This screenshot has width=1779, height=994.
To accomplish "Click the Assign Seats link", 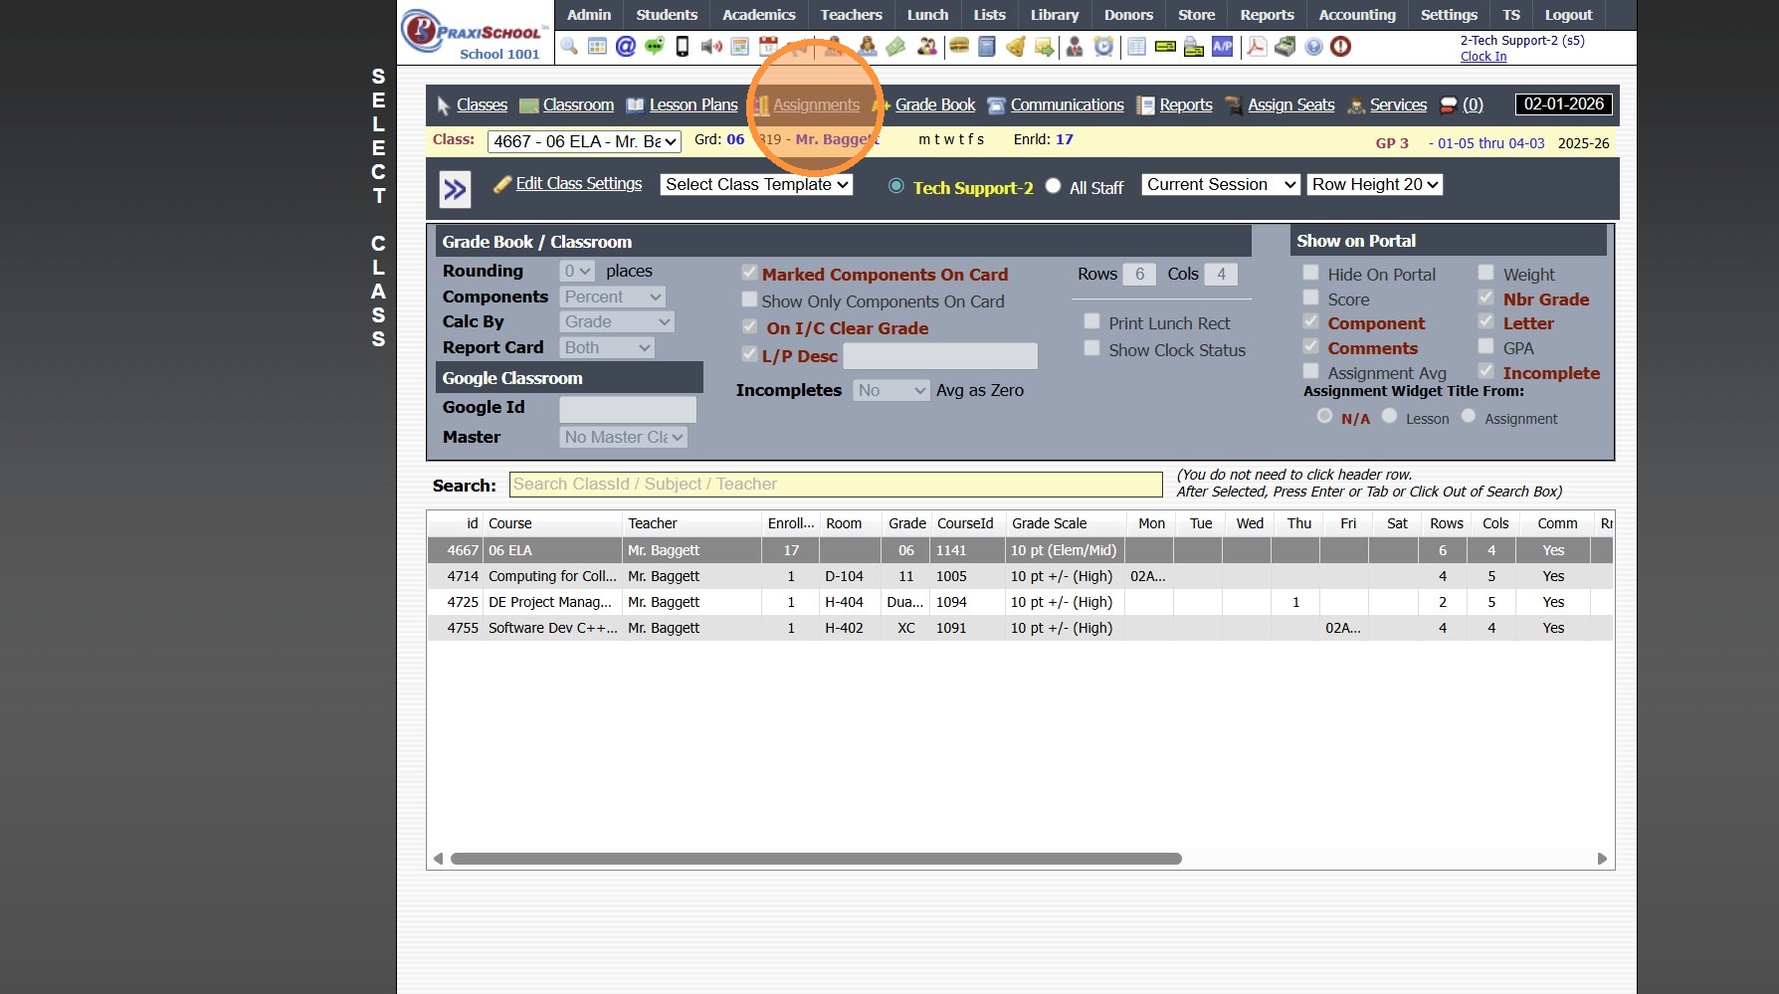I will [1291, 104].
